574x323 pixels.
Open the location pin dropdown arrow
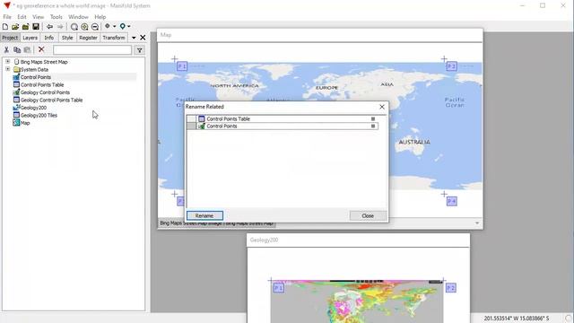tap(129, 26)
